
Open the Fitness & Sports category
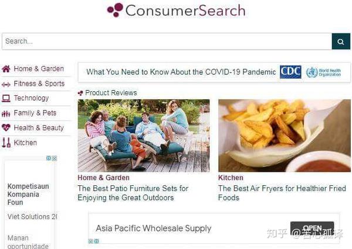click(39, 84)
